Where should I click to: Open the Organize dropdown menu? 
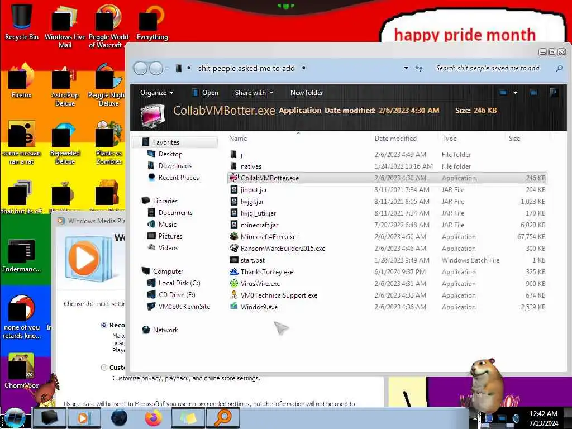(157, 93)
